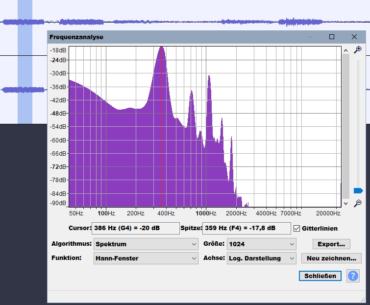
Task: Open the Größe dropdown set to 1024
Action: pos(262,244)
